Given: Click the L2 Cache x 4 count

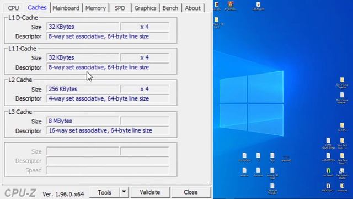Looking at the screenshot, I should pos(145,89).
